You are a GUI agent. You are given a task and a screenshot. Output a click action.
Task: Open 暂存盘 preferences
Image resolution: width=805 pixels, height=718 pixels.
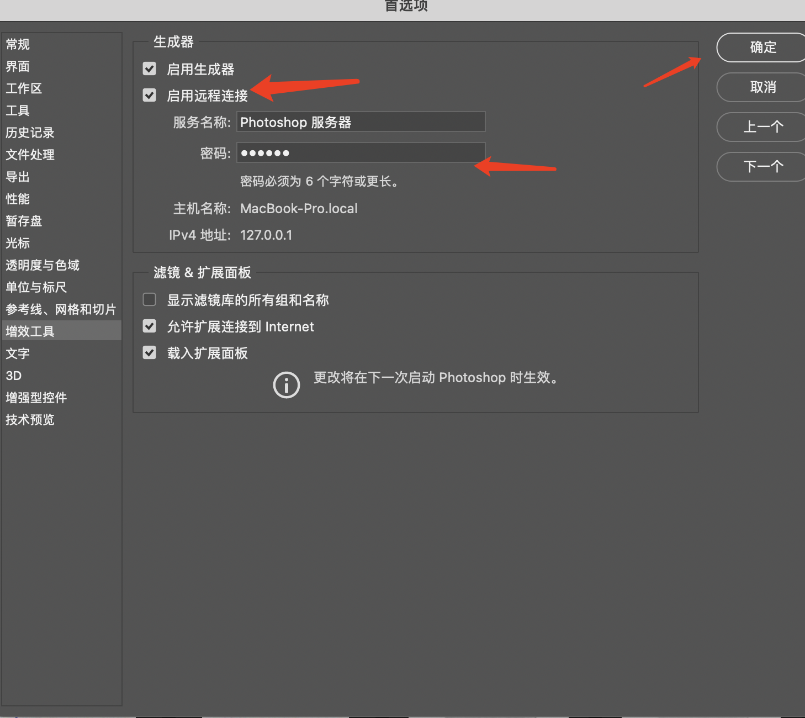click(x=62, y=221)
